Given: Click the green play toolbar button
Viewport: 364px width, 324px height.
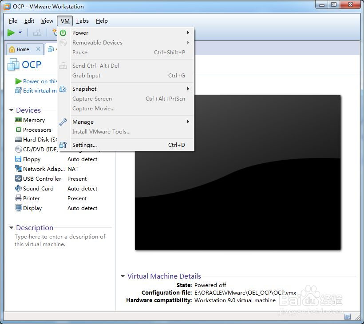Looking at the screenshot, I should pos(11,32).
